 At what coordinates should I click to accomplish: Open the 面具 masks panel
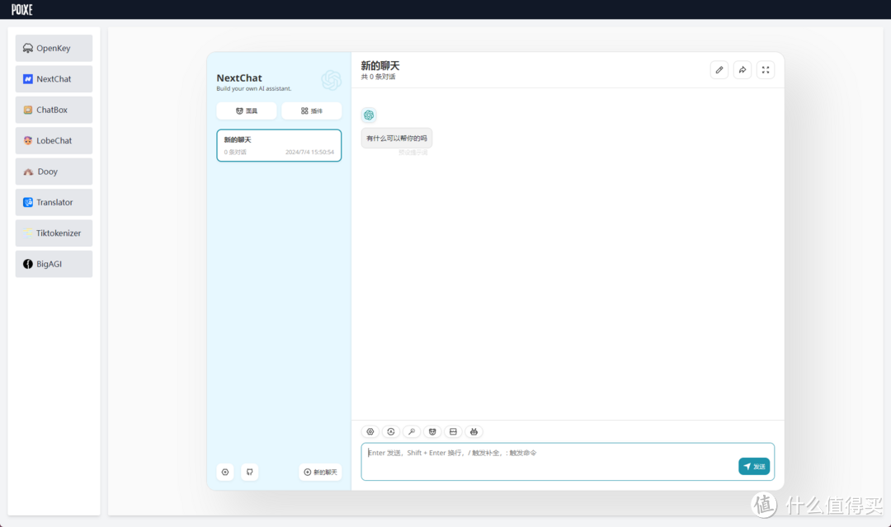point(246,110)
